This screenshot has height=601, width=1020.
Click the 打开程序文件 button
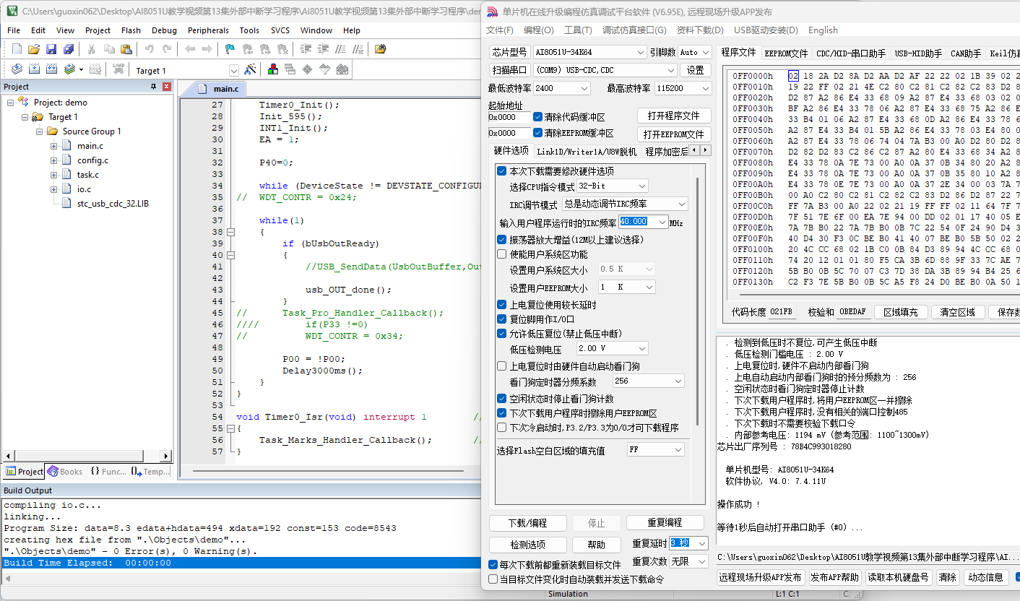tap(674, 116)
